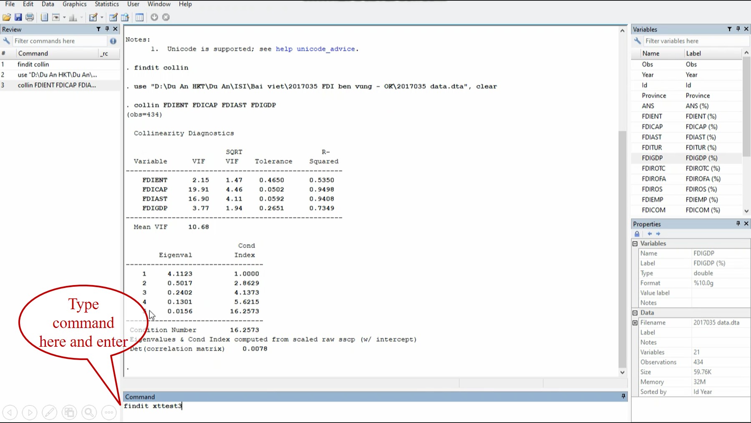Click the Results window scroll-up arrow
The image size is (751, 423).
622,30
